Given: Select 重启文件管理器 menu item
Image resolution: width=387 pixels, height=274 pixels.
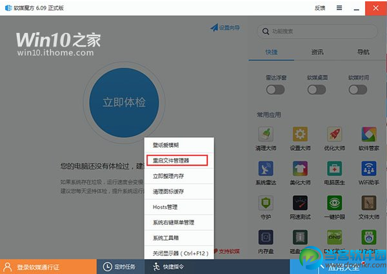Looking at the screenshot, I should tap(177, 161).
